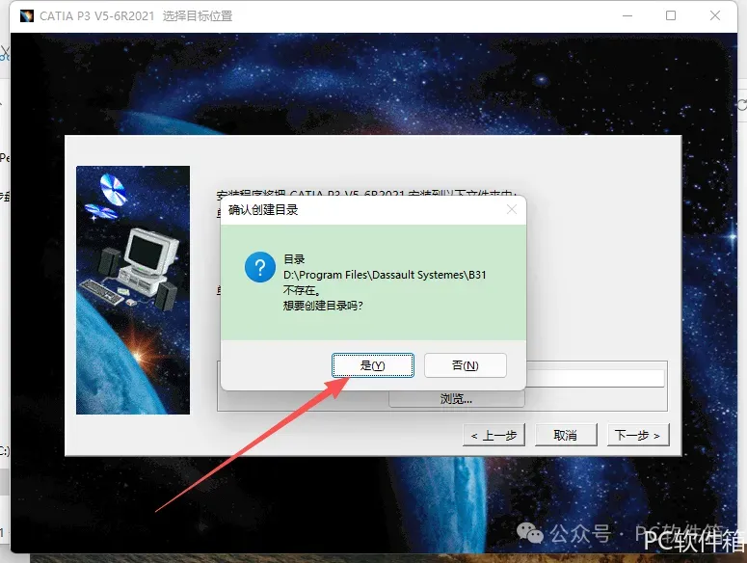
Task: Close the CATIA installer window
Action: [x=715, y=15]
